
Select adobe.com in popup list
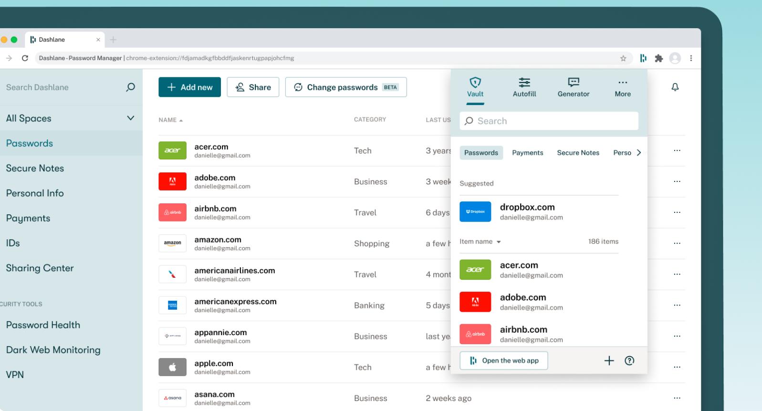click(539, 302)
